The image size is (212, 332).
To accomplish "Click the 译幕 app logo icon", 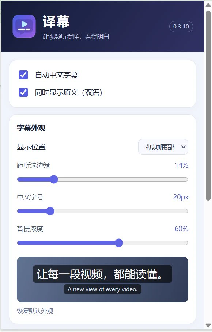I will point(24,26).
